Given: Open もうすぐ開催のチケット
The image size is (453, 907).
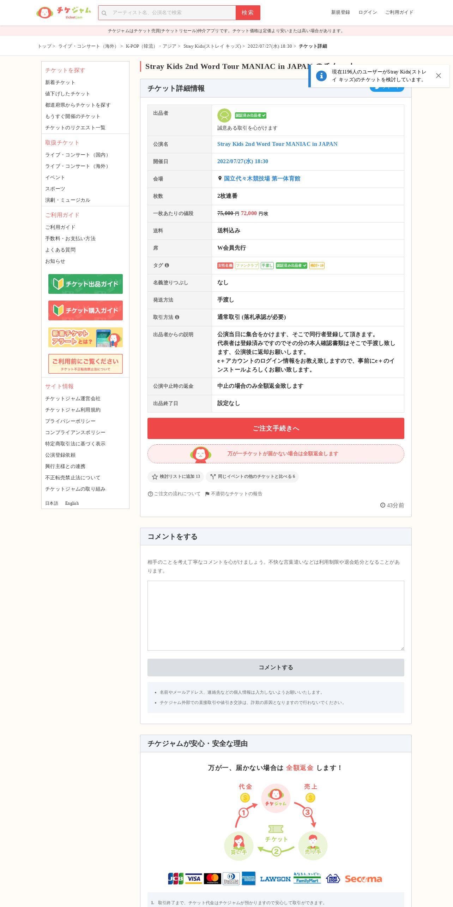Looking at the screenshot, I should click(x=73, y=116).
